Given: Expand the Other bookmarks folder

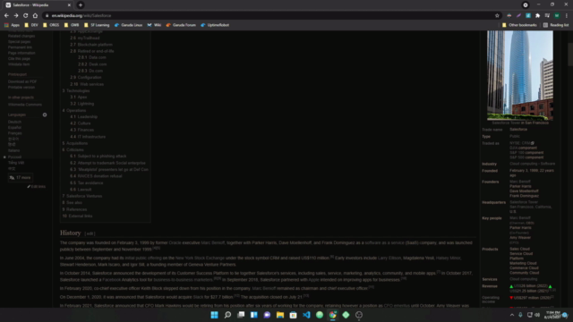Looking at the screenshot, I should (519, 25).
